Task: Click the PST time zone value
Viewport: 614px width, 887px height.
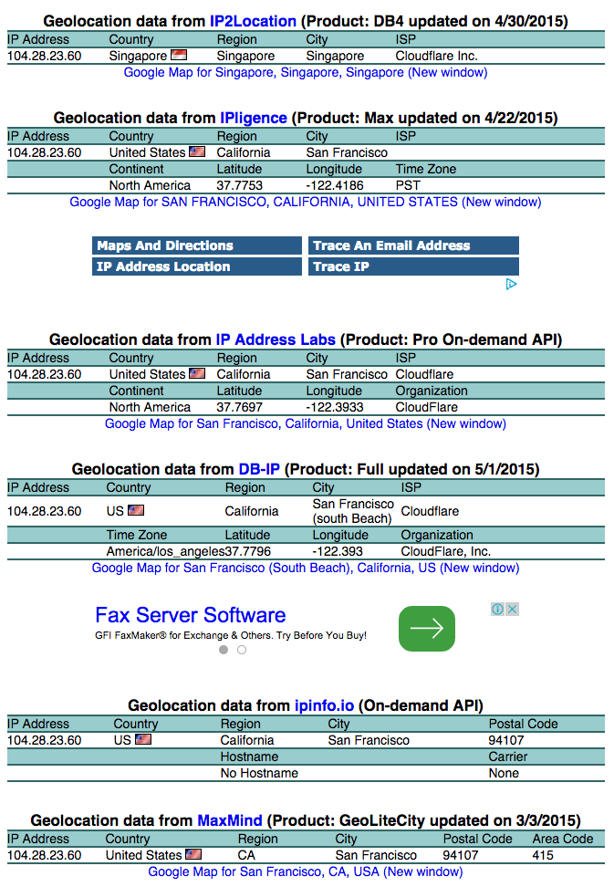Action: (x=408, y=185)
